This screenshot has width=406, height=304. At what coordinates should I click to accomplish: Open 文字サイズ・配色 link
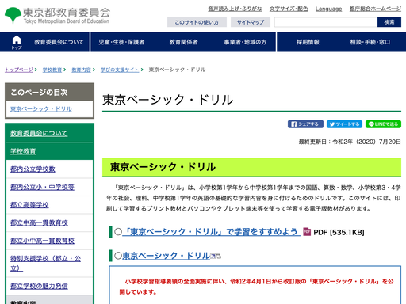pyautogui.click(x=289, y=9)
